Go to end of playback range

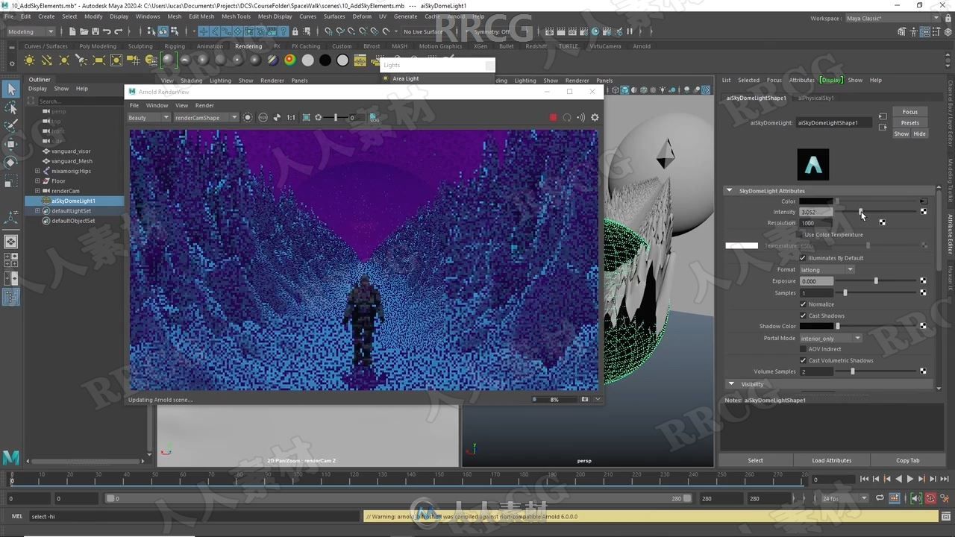944,480
